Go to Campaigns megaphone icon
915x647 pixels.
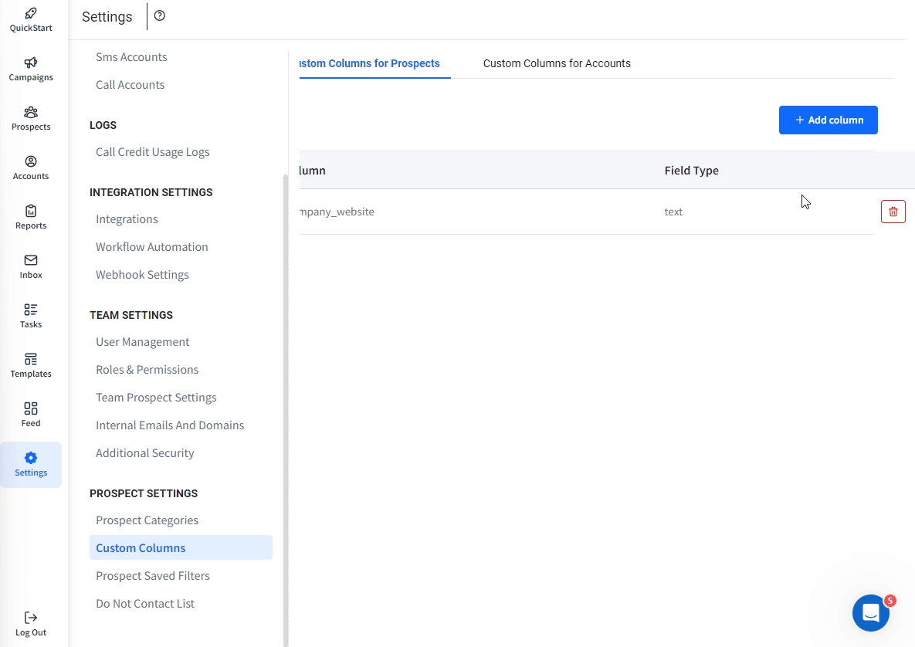click(x=31, y=63)
